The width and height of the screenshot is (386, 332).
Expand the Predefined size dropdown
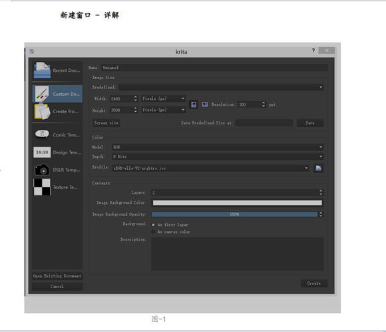pyautogui.click(x=221, y=87)
